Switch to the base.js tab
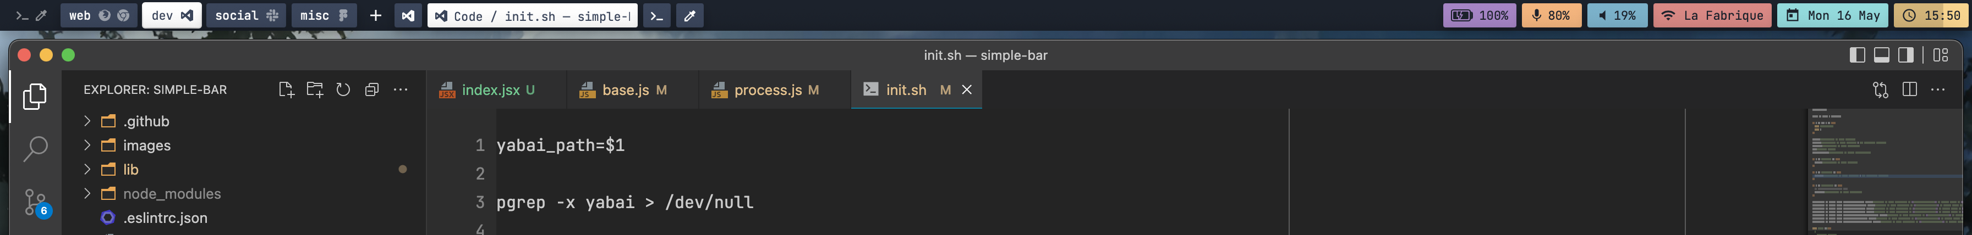Screen dimensions: 1972x235 coord(632,90)
